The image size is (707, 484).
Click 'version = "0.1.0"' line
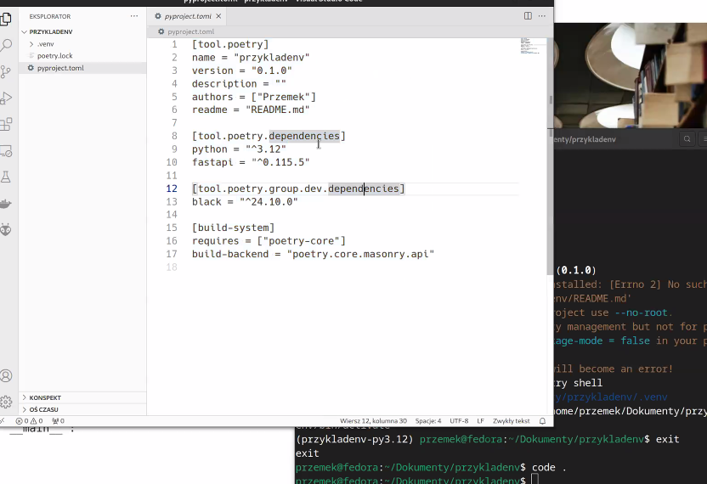click(x=241, y=70)
